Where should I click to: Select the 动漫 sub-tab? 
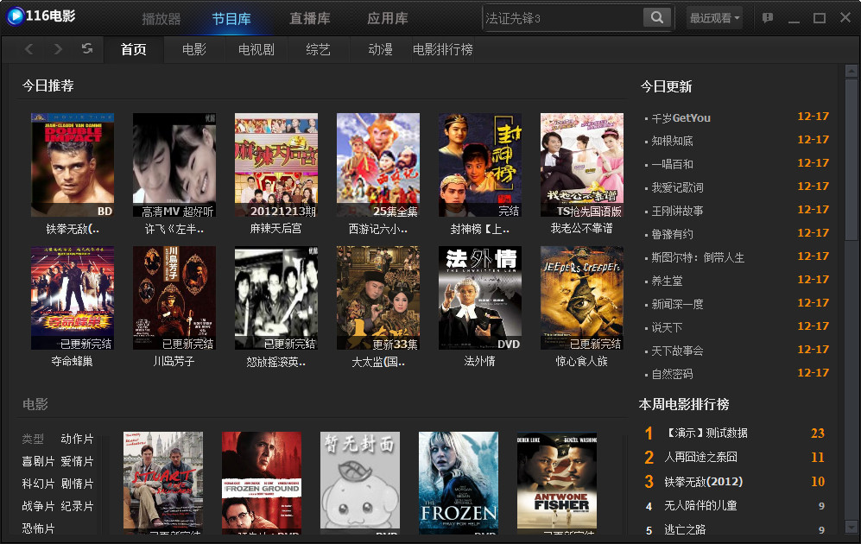click(380, 49)
